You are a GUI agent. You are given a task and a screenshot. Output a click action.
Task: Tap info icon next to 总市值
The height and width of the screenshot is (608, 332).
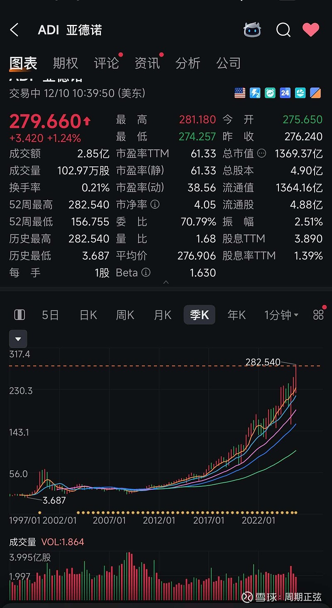261,154
